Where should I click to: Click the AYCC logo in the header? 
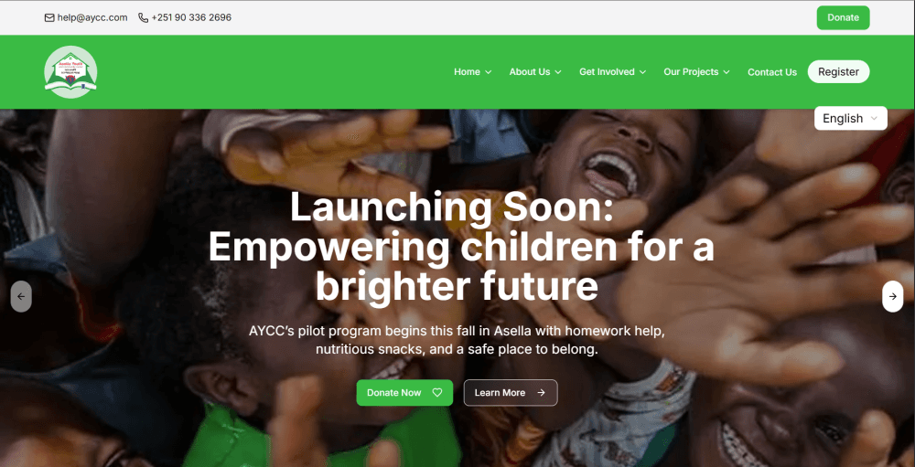[x=70, y=71]
